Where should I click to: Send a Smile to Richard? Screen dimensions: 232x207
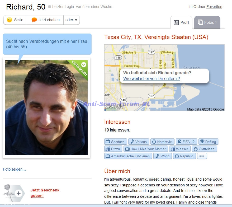[x=15, y=20]
